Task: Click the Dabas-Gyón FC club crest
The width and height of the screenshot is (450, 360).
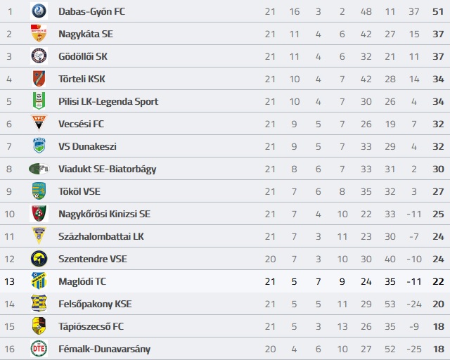Action: pyautogui.click(x=39, y=11)
